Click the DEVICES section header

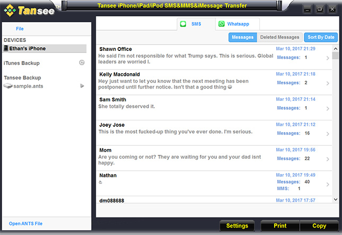click(x=15, y=40)
